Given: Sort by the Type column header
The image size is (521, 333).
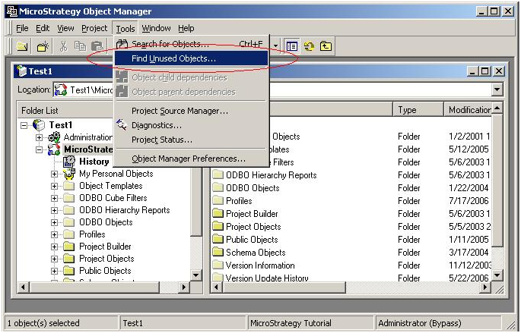Looking at the screenshot, I should pyautogui.click(x=418, y=110).
